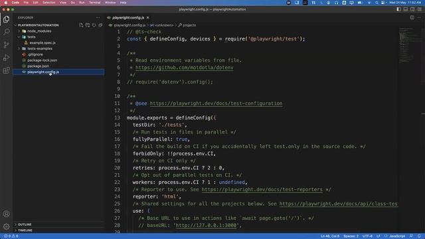Expand the OUTLINE section
The image size is (425, 239).
point(25,224)
